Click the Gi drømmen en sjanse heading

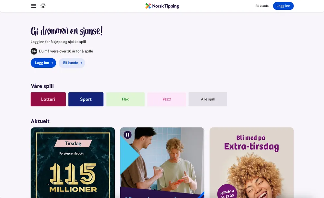tap(66, 31)
